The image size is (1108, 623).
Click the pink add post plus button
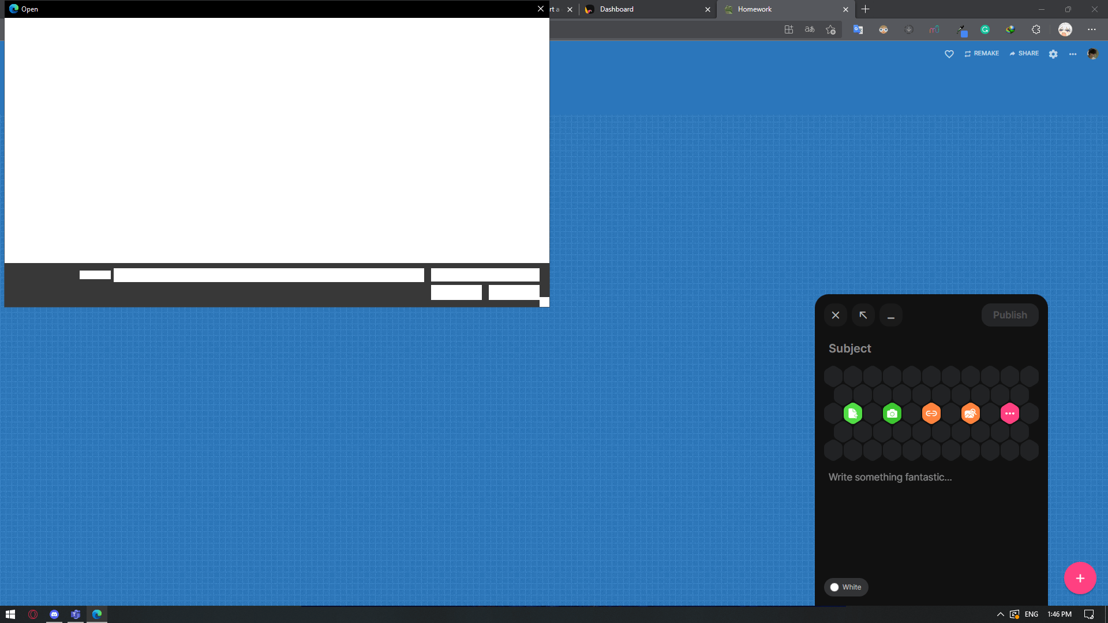click(1080, 578)
